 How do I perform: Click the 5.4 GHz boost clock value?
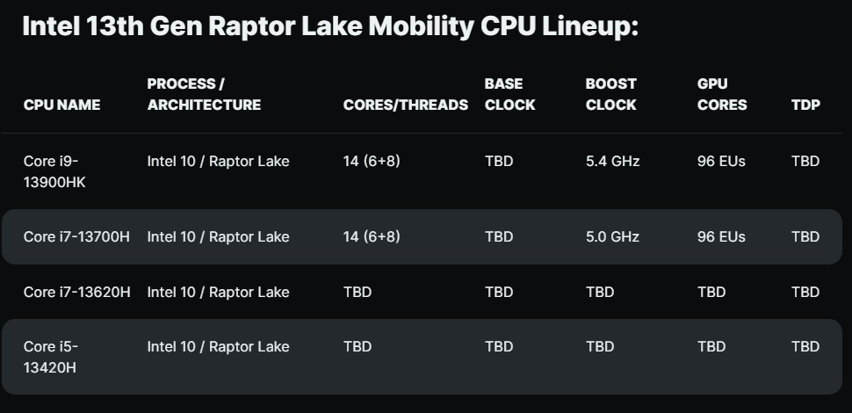tap(612, 161)
